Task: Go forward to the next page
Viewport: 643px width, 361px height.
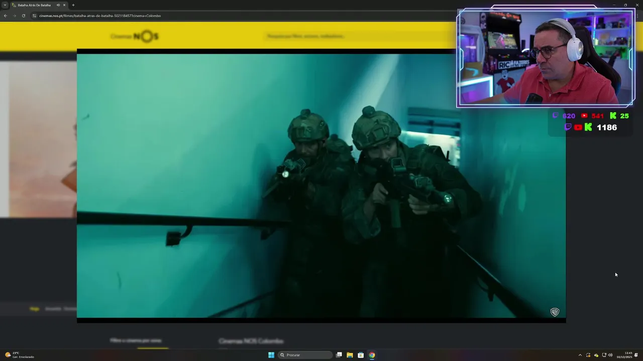Action: click(14, 16)
